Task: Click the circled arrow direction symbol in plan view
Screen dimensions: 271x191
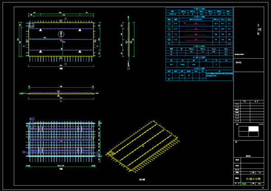Action: [61, 34]
